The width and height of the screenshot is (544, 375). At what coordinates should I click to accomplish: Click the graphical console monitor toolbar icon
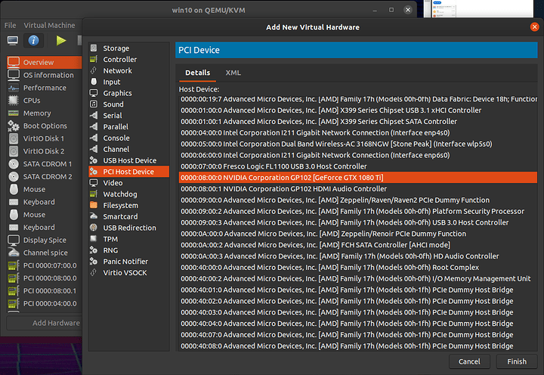click(x=11, y=40)
